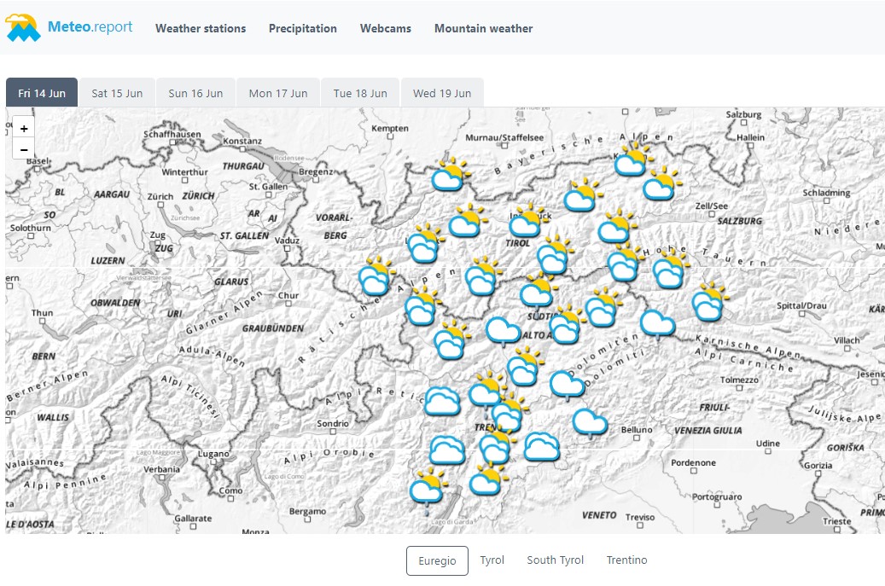Zoom in on the map

coord(24,128)
